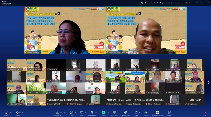Toggle the camera with Video button
This screenshot has height=117, width=211.
[x=18, y=113]
